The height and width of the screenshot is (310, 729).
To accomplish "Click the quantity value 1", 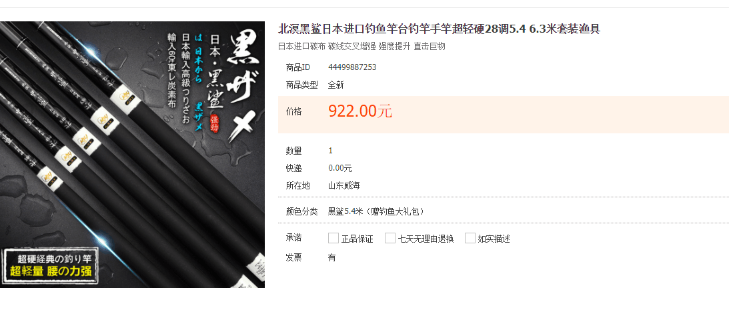I will pyautogui.click(x=331, y=151).
